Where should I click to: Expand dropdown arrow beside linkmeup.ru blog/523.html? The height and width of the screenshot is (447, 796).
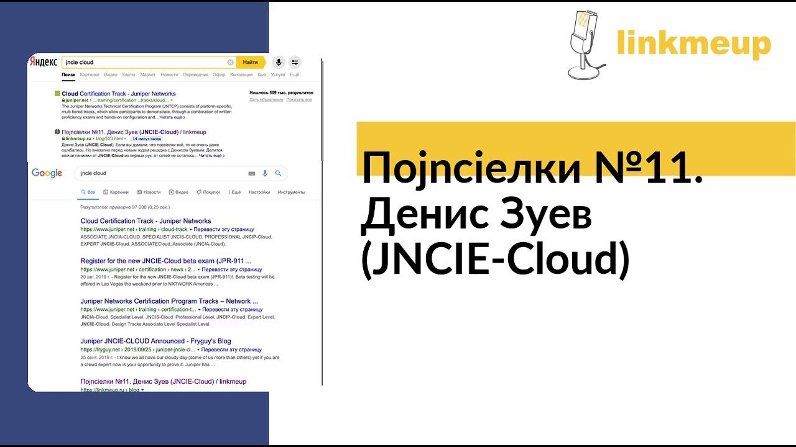126,138
